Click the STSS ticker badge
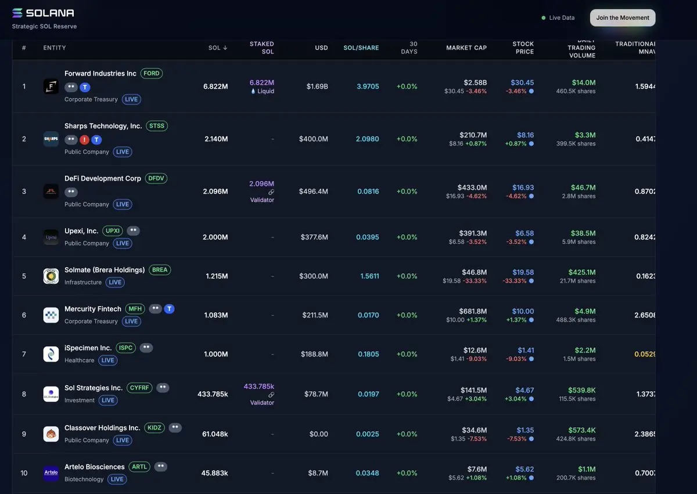Screen dimensions: 697x494 (x=157, y=126)
